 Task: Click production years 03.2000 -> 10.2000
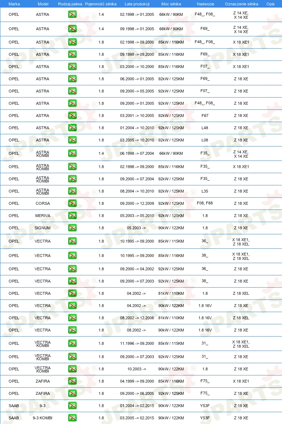[137, 67]
